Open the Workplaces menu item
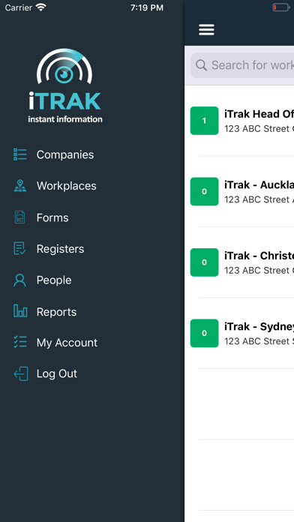The width and height of the screenshot is (294, 522). point(66,186)
